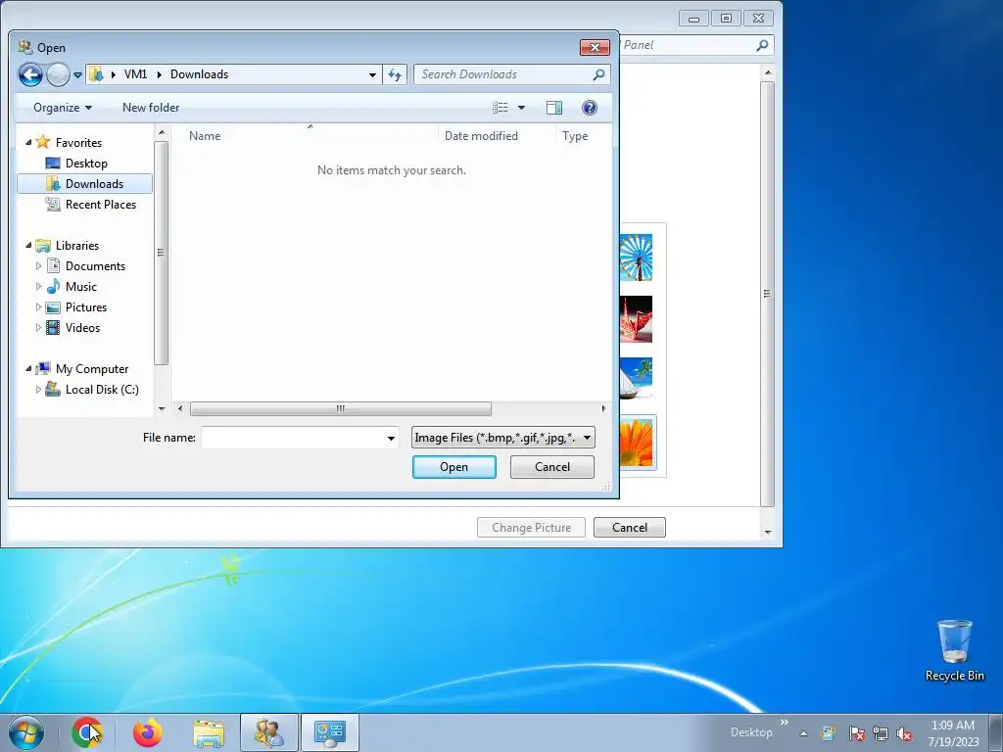
Task: Click the Action Center flag tray icon
Action: pos(856,733)
